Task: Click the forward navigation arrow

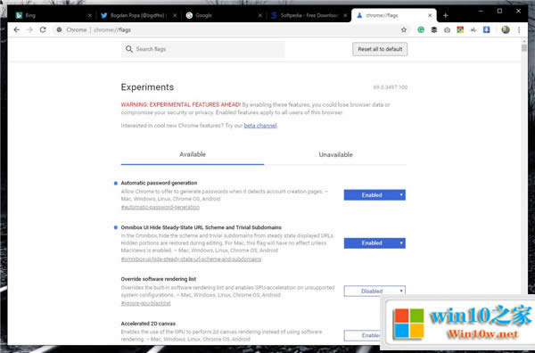Action: [29, 30]
